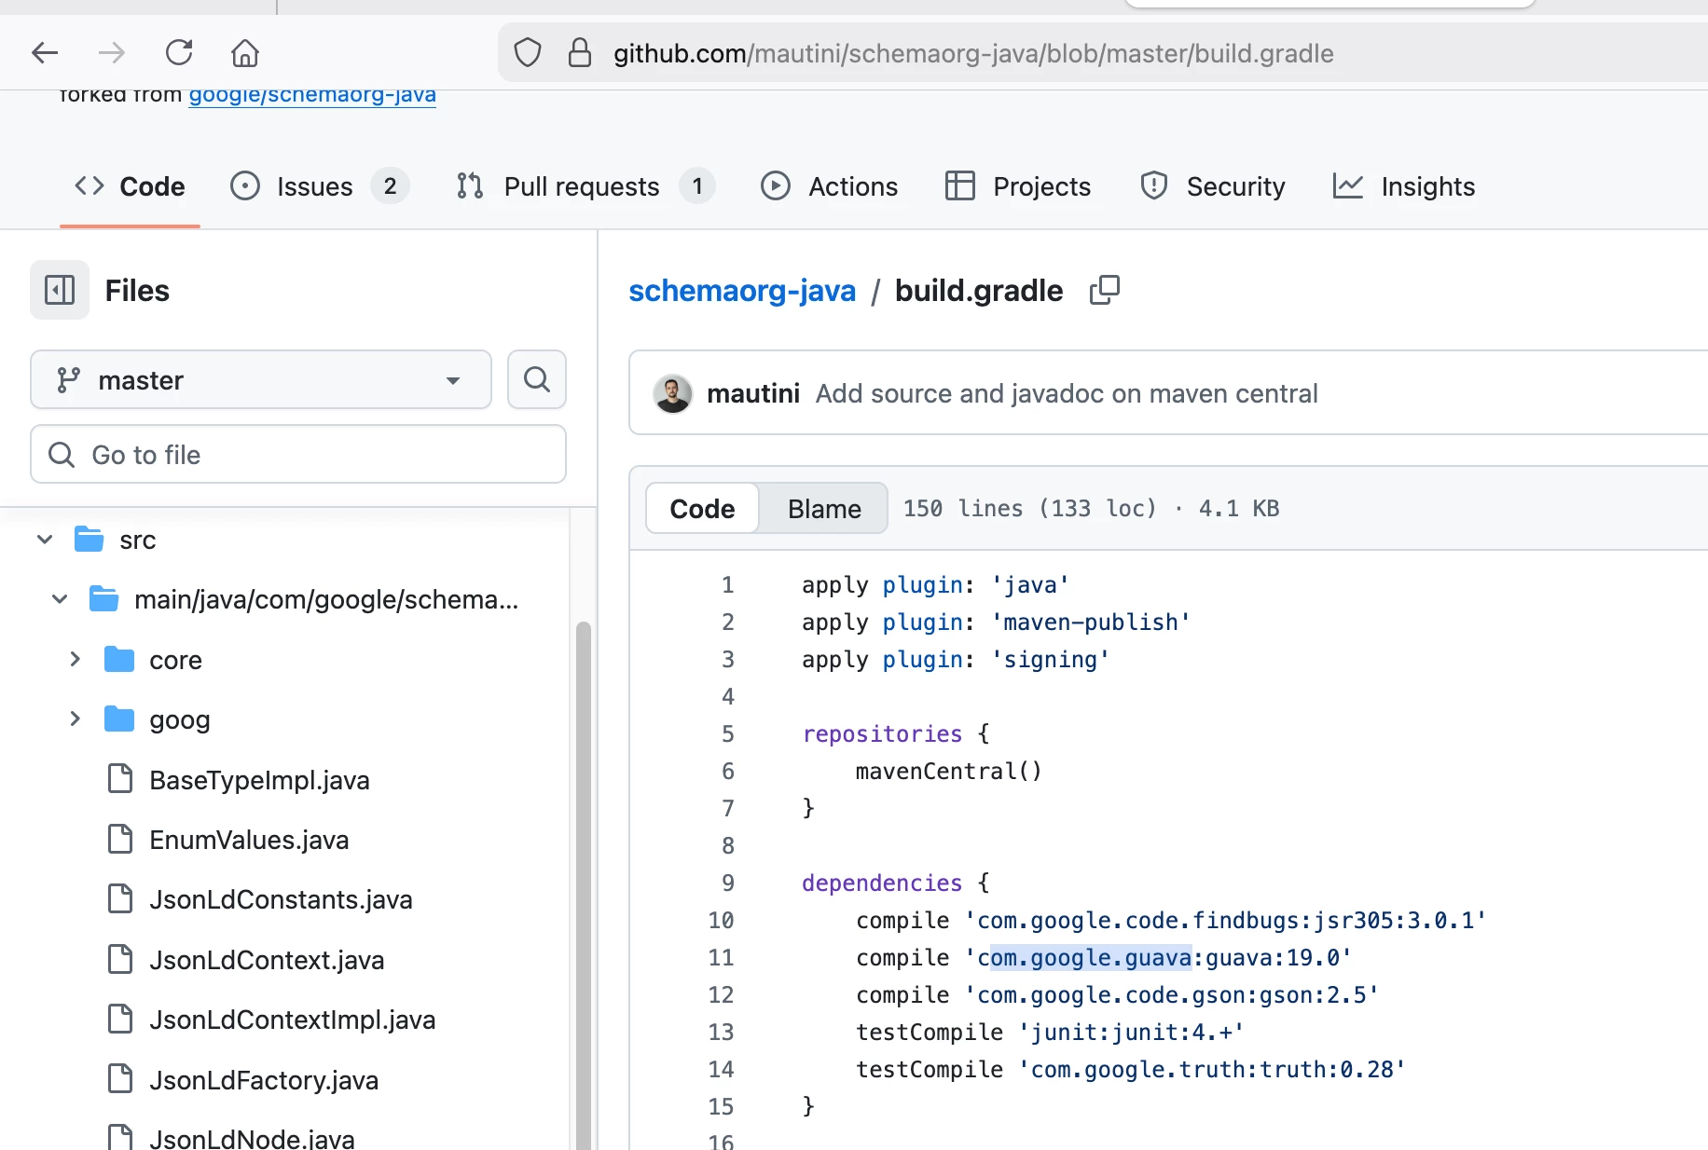The height and width of the screenshot is (1150, 1708).
Task: Click line number 11
Action: coord(721,958)
